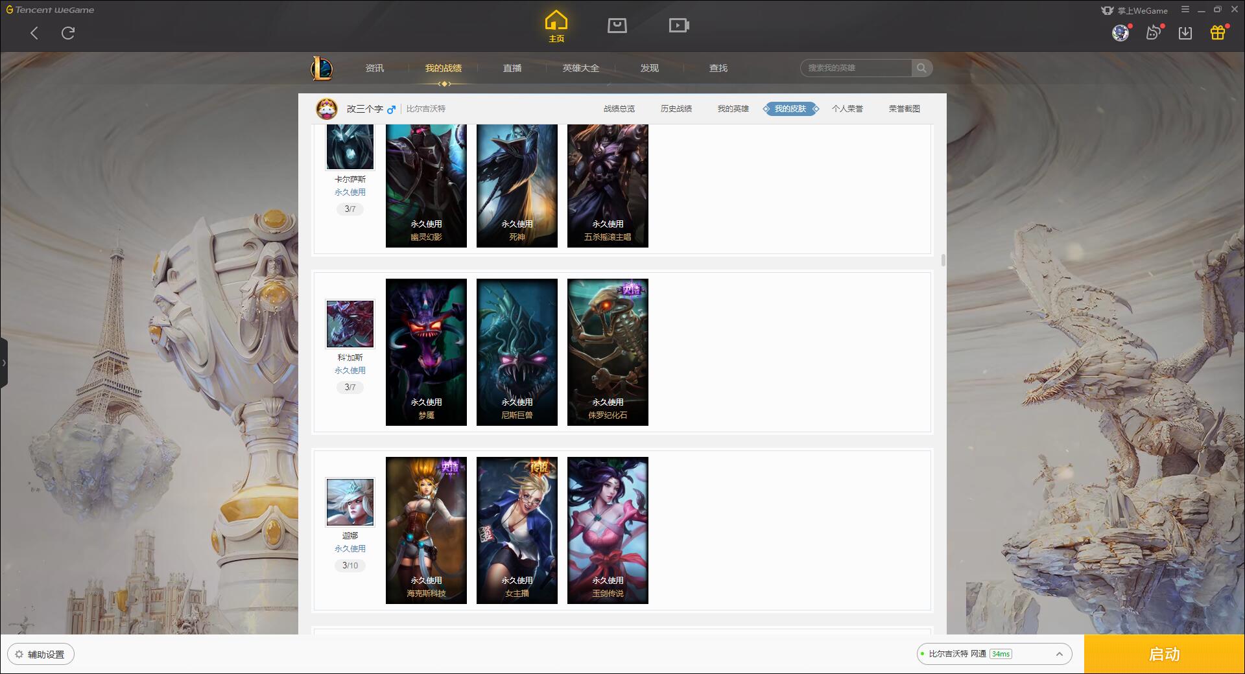Open the user avatar in top right
This screenshot has height=674, width=1245.
(x=1120, y=33)
